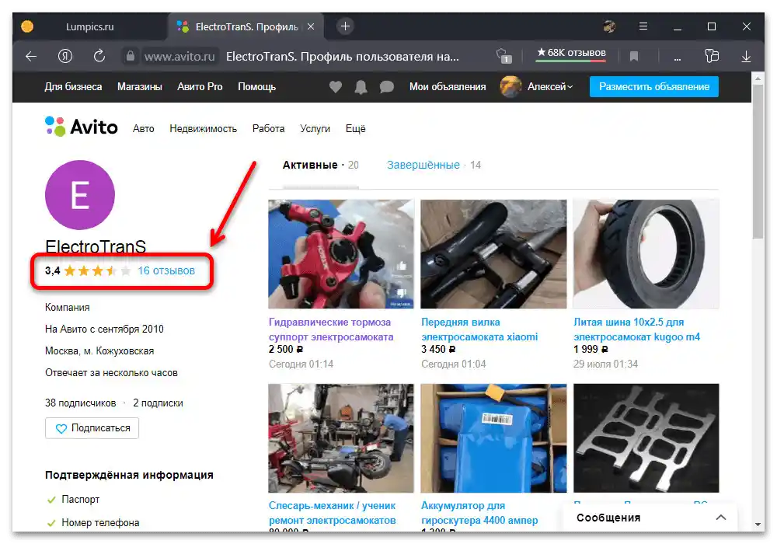
Task: Open the 16 отзывов link
Action: click(x=166, y=270)
